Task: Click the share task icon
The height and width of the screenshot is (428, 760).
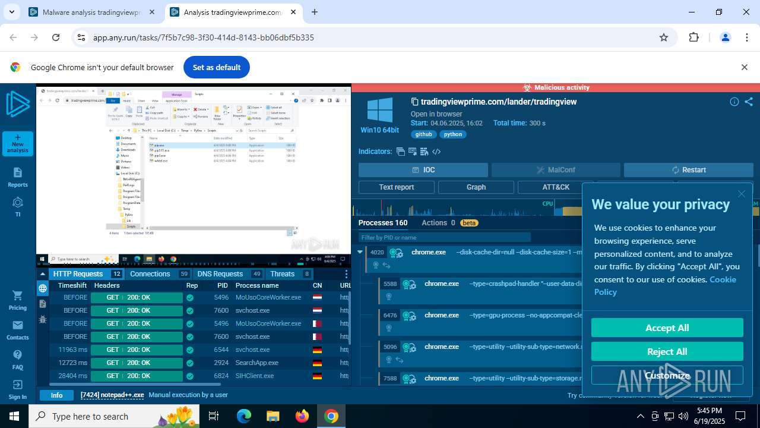Action: tap(749, 102)
